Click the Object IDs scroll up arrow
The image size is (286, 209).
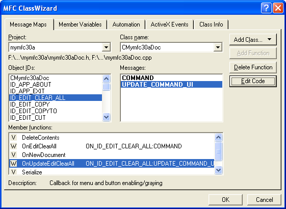click(106, 79)
